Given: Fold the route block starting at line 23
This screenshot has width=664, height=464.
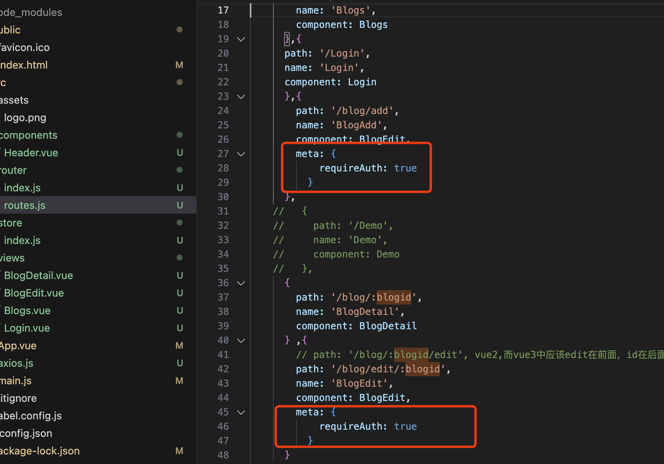Looking at the screenshot, I should (241, 96).
